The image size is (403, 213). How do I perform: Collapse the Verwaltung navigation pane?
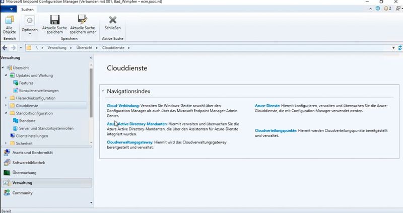91,58
